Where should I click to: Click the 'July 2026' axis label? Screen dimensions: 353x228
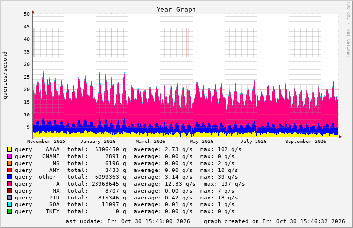[253, 142]
